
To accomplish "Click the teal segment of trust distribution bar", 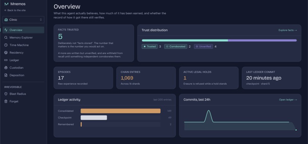I will tap(185, 40).
